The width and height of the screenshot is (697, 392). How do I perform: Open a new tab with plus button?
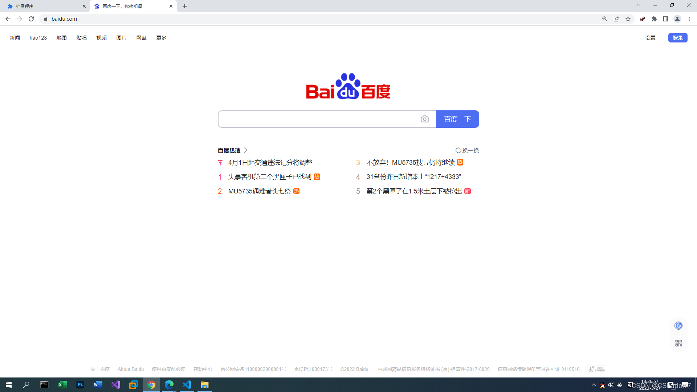click(x=185, y=6)
